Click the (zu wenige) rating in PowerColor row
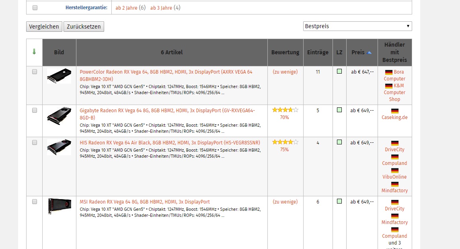460x249 pixels. pos(285,72)
